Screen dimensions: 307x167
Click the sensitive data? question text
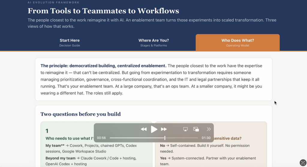[x=228, y=138]
